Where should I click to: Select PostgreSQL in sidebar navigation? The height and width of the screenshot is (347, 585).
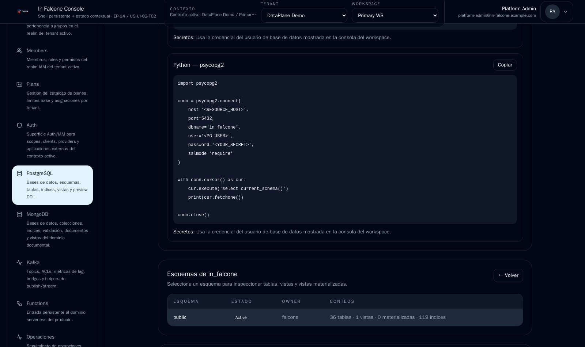pos(52,185)
